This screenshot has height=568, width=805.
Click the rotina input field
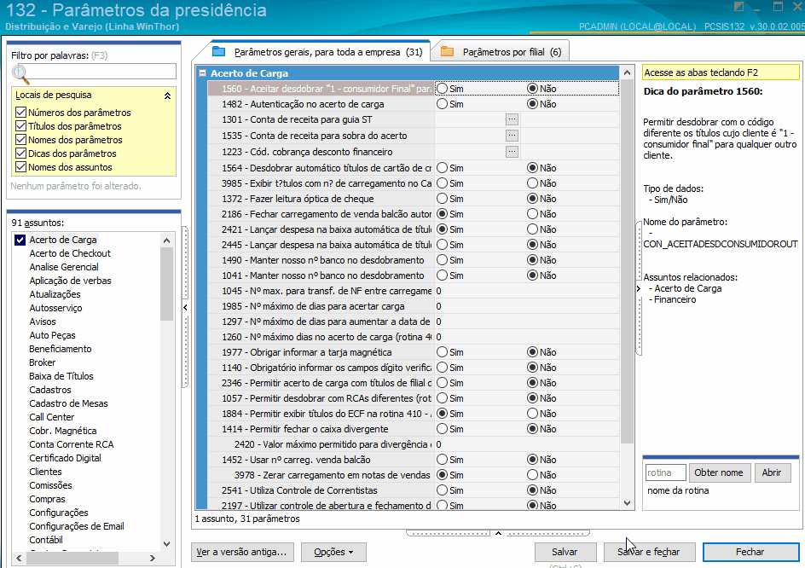point(665,472)
